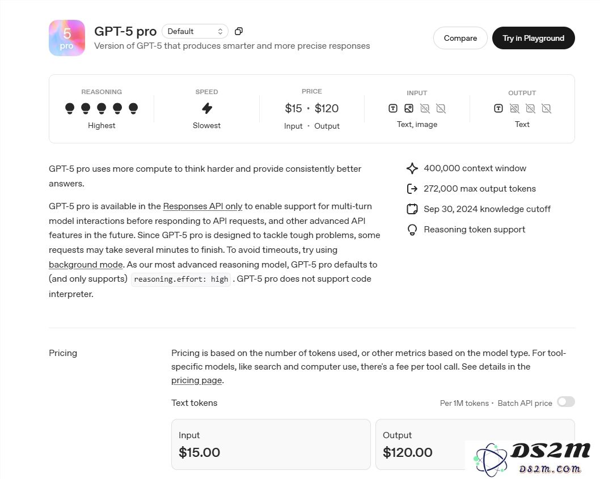
Task: Open the Default version dropdown
Action: 195,31
